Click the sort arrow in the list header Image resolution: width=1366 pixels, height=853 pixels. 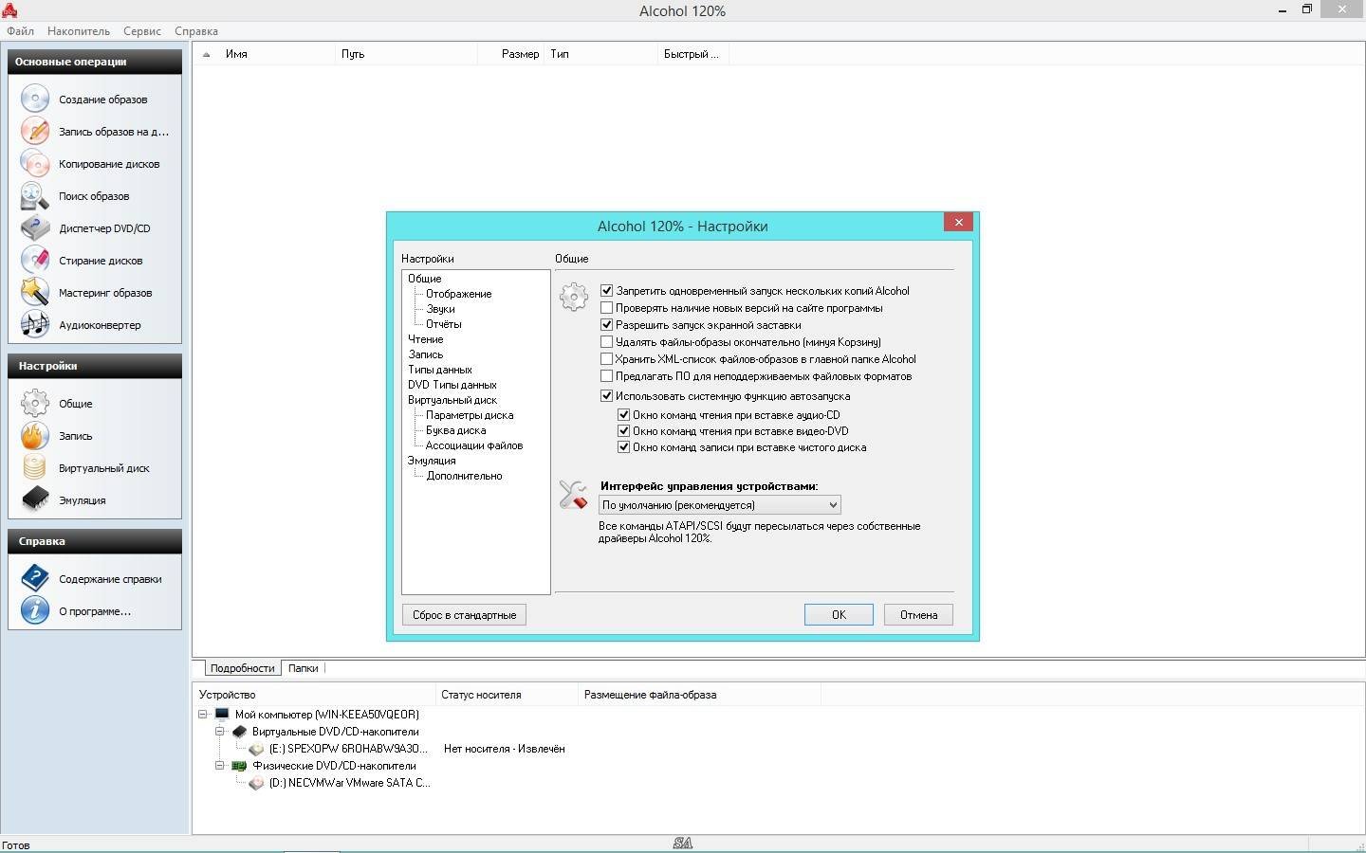[x=206, y=55]
